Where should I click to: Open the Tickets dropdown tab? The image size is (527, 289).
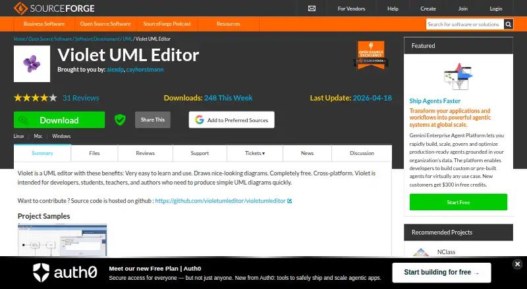[x=255, y=153]
